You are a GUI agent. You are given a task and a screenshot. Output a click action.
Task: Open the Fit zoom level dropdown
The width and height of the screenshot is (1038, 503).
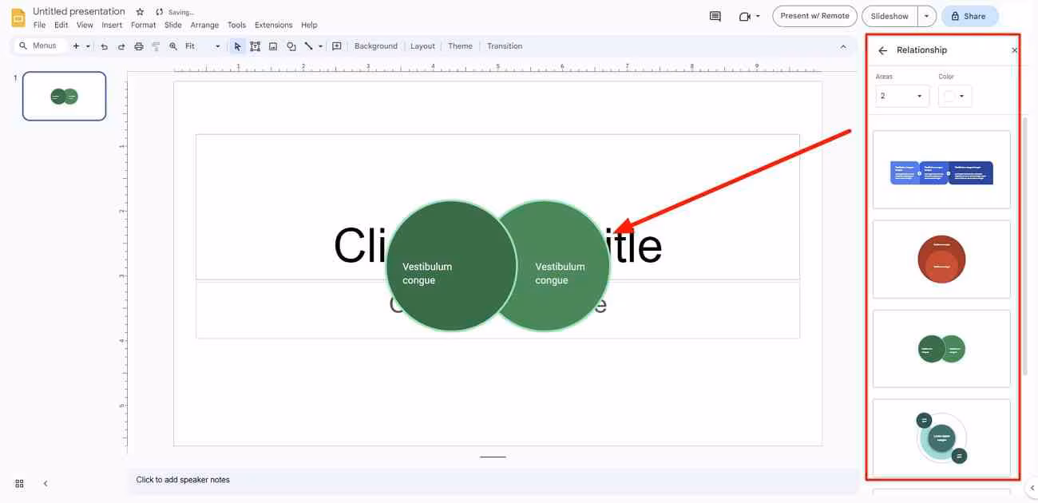[203, 46]
